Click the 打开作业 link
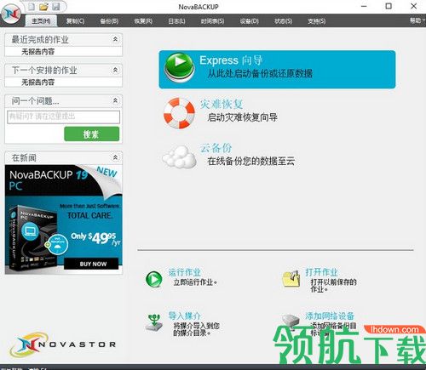 (321, 272)
